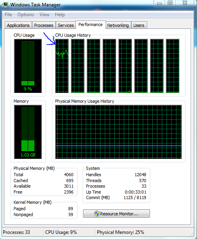
Task: Switch to the Processes tab
Action: tap(44, 25)
